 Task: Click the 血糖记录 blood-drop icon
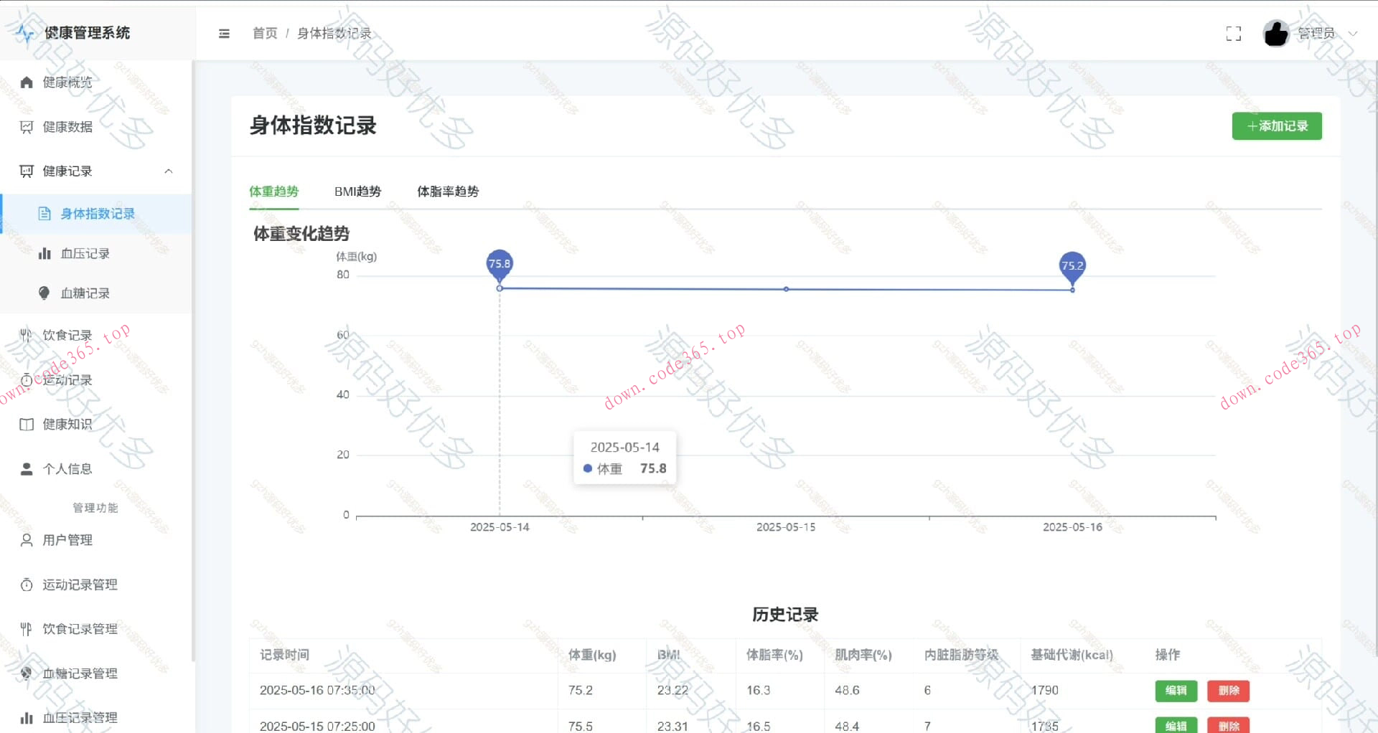click(44, 293)
